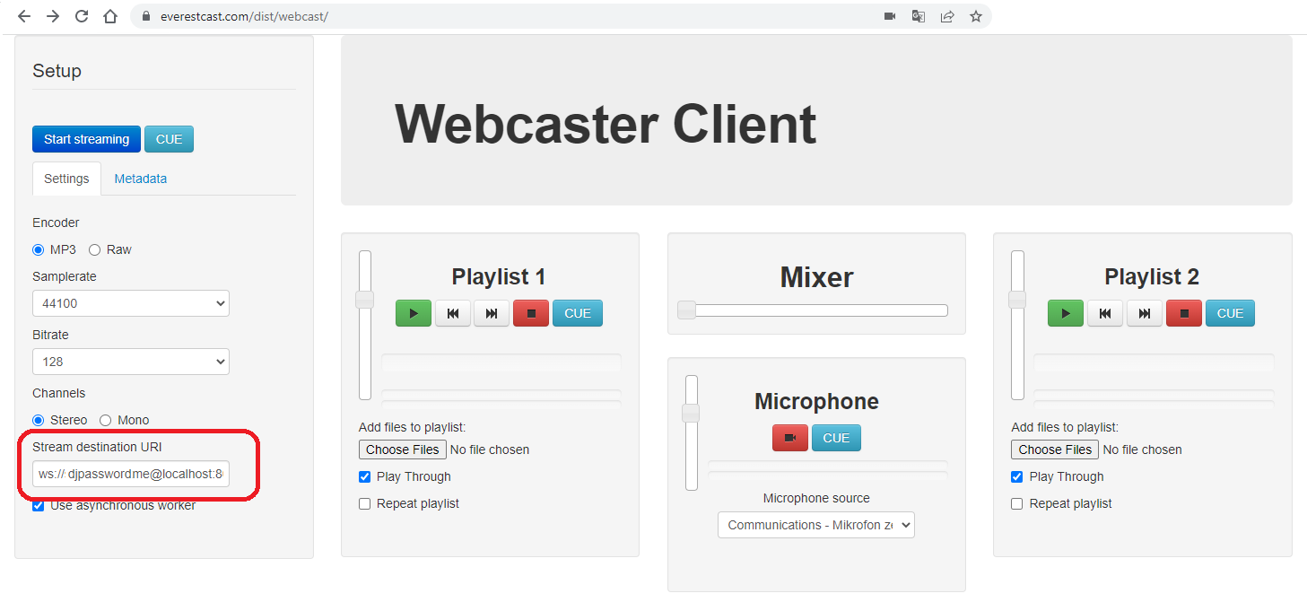Click the Stream destination URI field

131,474
